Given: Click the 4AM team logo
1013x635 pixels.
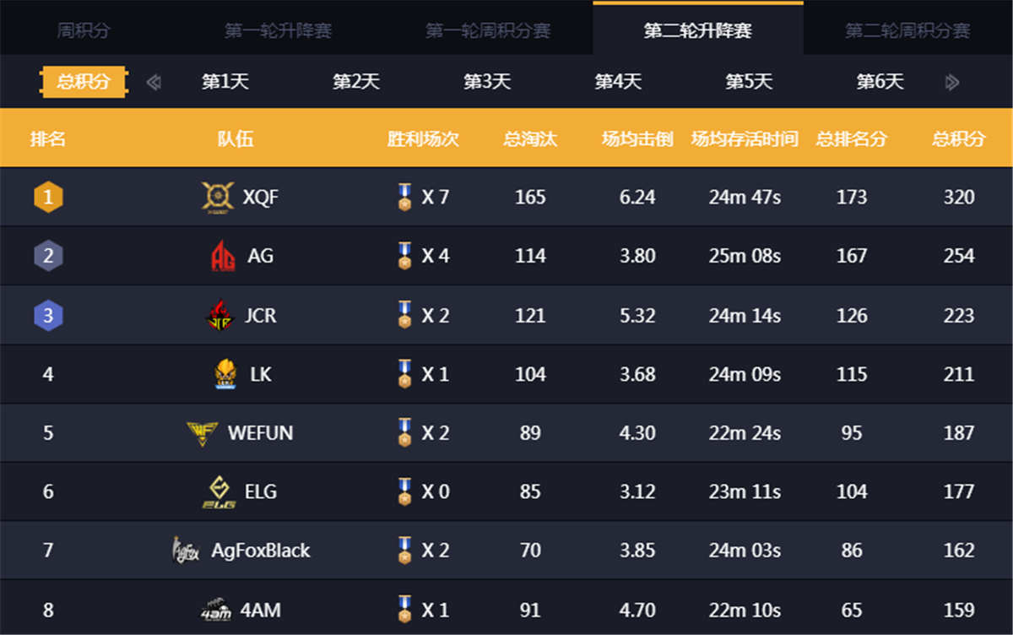Looking at the screenshot, I should point(216,610).
